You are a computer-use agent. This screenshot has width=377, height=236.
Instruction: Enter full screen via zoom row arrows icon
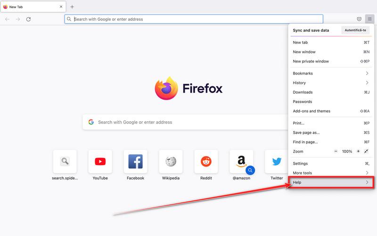[366, 151]
